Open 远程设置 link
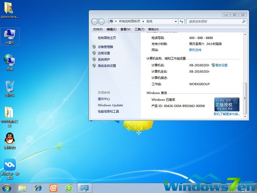Screen dimensions: 257x193 tap(104, 53)
